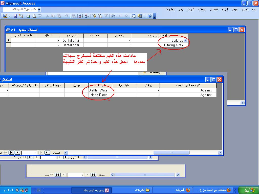The height and width of the screenshot is (194, 259).
Task: Run the ABC spelling check icon
Action: pyautogui.click(x=40, y=16)
